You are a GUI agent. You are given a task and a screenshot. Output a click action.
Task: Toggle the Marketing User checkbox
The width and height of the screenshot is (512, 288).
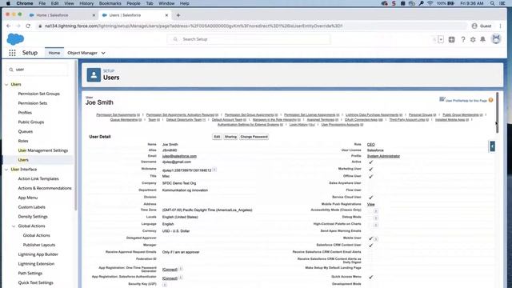click(x=371, y=169)
